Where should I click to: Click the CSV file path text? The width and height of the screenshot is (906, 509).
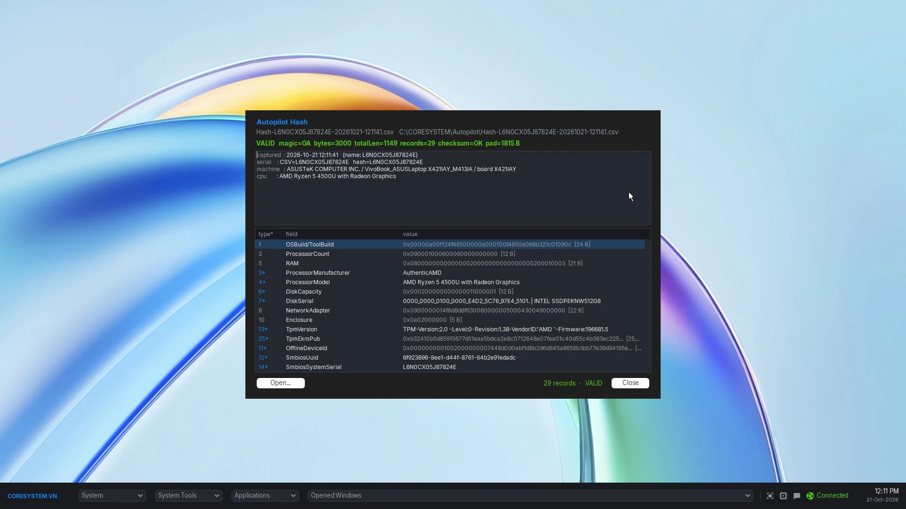tap(509, 132)
